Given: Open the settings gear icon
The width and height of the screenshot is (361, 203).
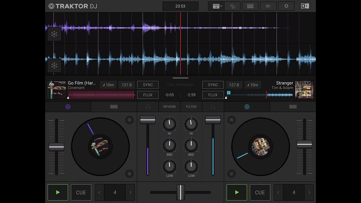Looking at the screenshot, I should pos(286,6).
